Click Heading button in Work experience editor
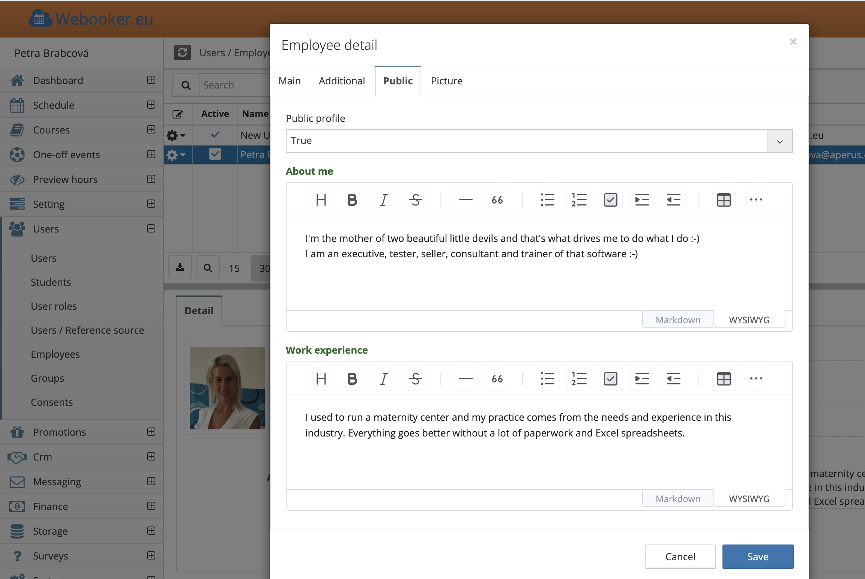This screenshot has height=579, width=865. [x=321, y=379]
